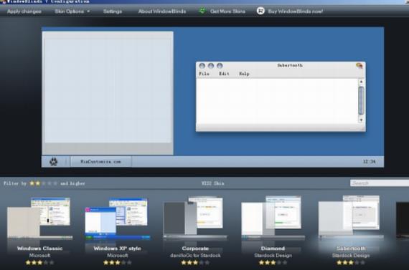The height and width of the screenshot is (270, 409).
Task: Open the Settings menu item
Action: pos(113,11)
